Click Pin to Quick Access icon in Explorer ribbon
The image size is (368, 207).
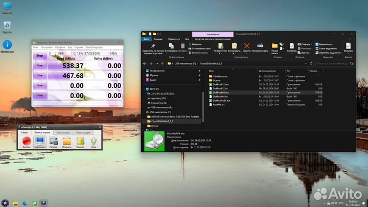tap(153, 46)
